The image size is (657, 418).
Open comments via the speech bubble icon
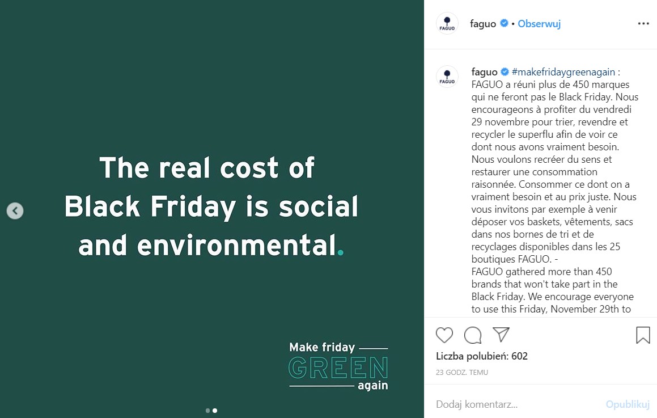pyautogui.click(x=473, y=335)
